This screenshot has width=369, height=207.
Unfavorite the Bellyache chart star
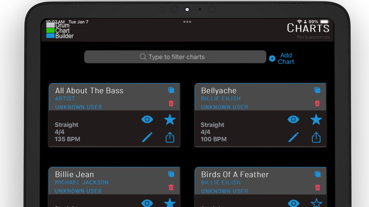[316, 119]
